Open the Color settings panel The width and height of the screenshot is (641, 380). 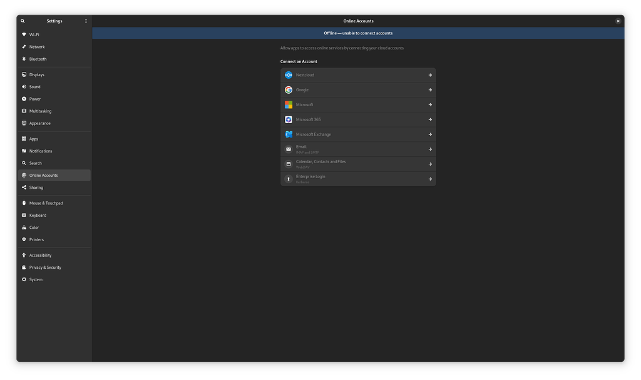36,227
